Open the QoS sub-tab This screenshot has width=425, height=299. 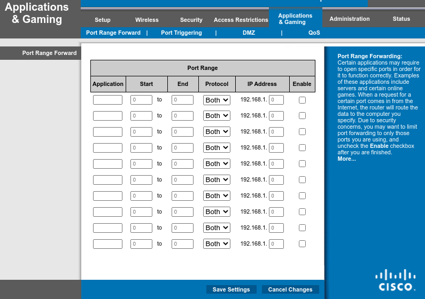(314, 33)
